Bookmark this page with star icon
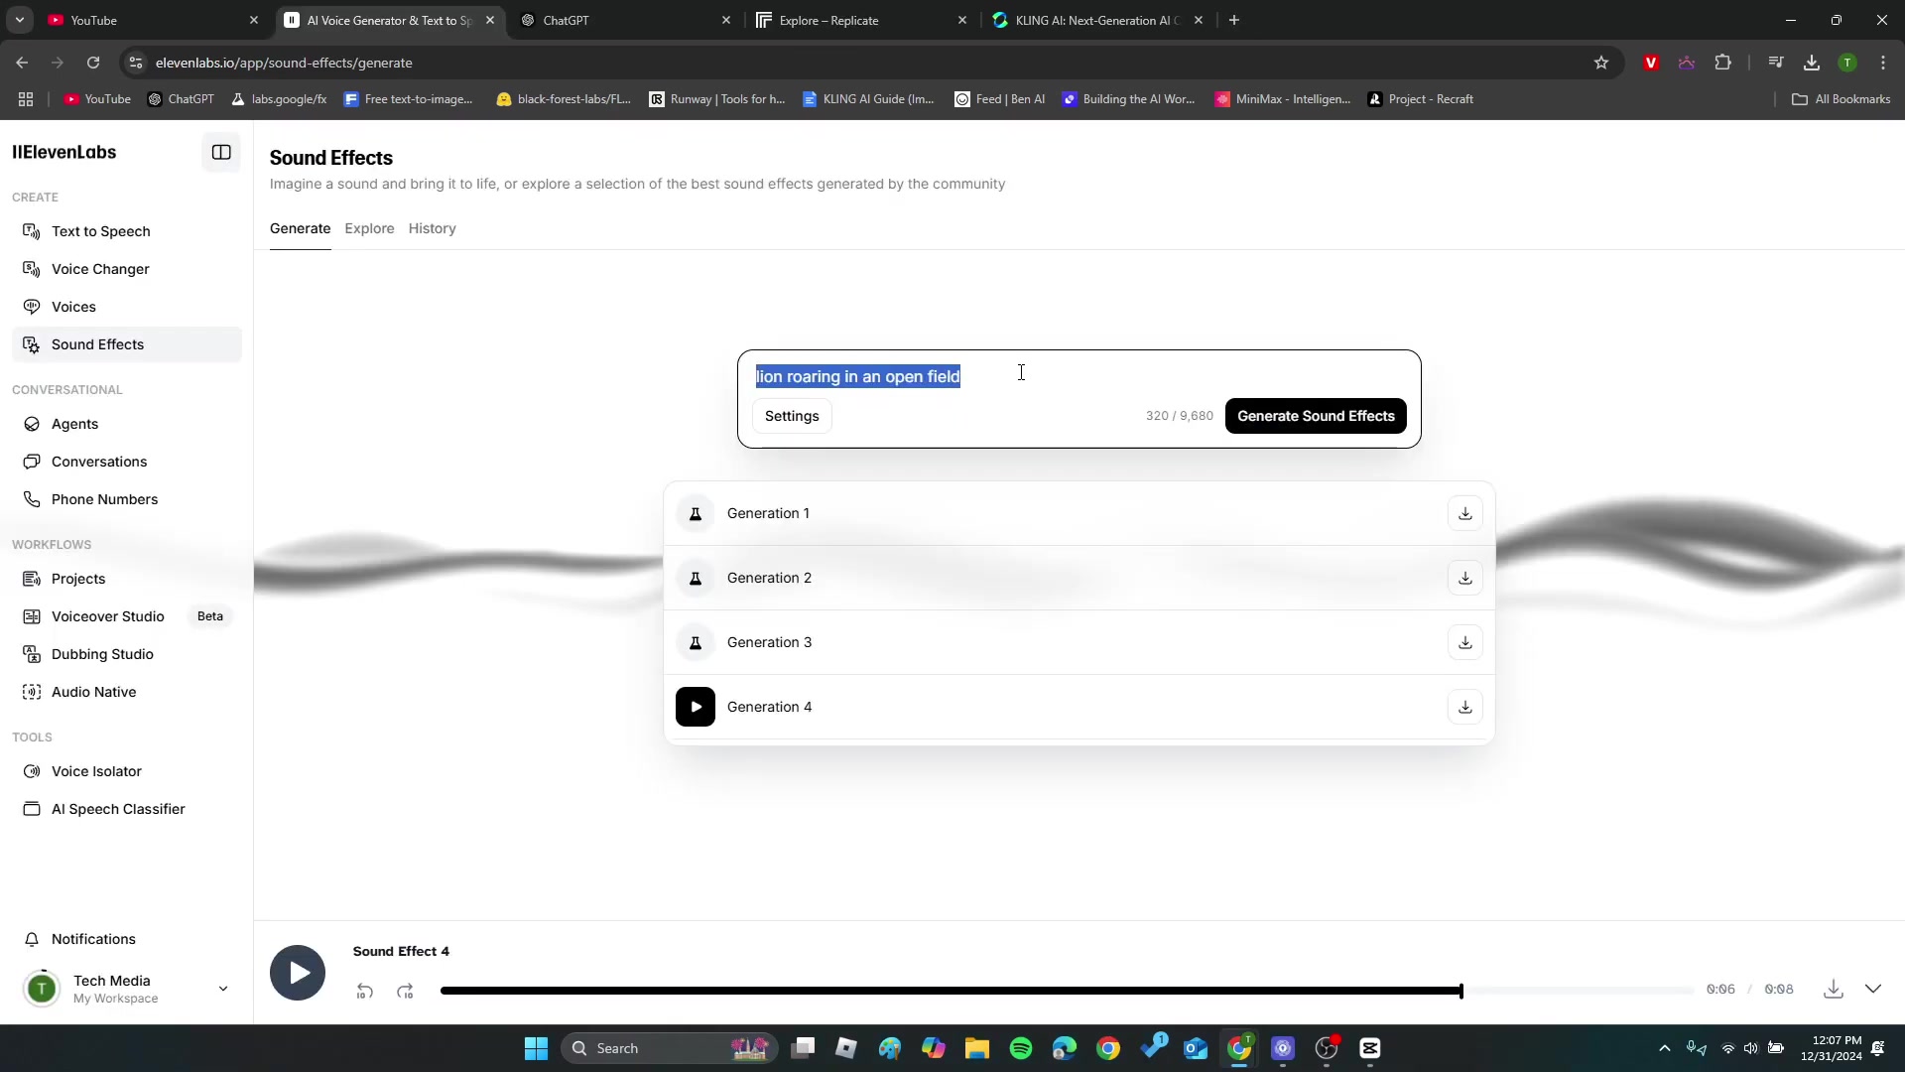Screen dimensions: 1905x1072 click(x=1601, y=63)
